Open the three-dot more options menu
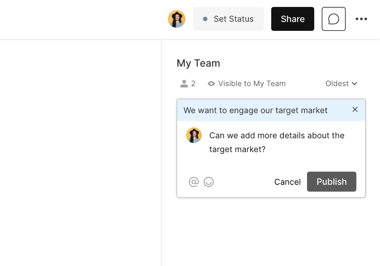This screenshot has height=266, width=380. (361, 19)
